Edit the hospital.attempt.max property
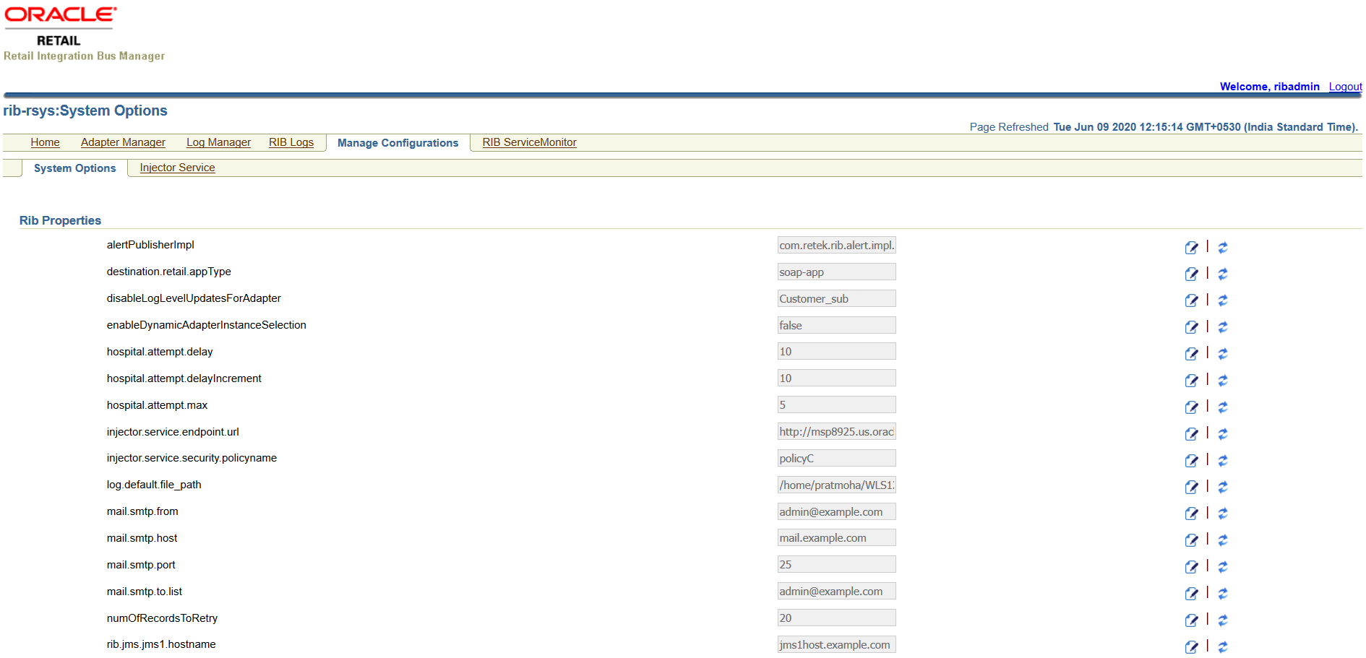1366x658 pixels. 1191,407
